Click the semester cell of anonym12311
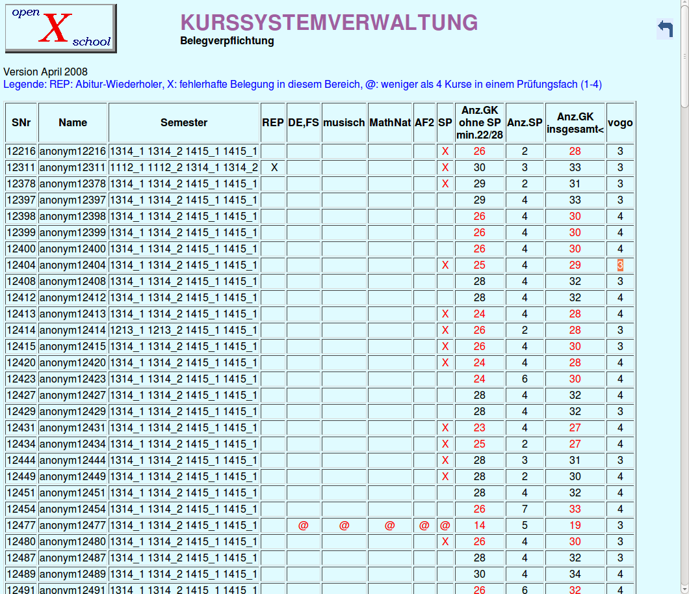The image size is (689, 594). pos(184,167)
